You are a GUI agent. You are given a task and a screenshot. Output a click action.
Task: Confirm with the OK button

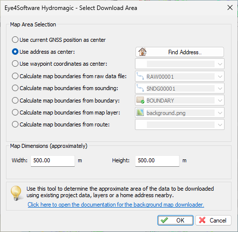point(175,221)
